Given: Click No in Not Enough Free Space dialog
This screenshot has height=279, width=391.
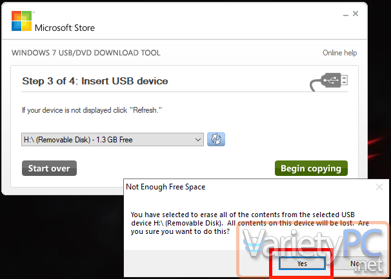Looking at the screenshot, I should coord(356,264).
